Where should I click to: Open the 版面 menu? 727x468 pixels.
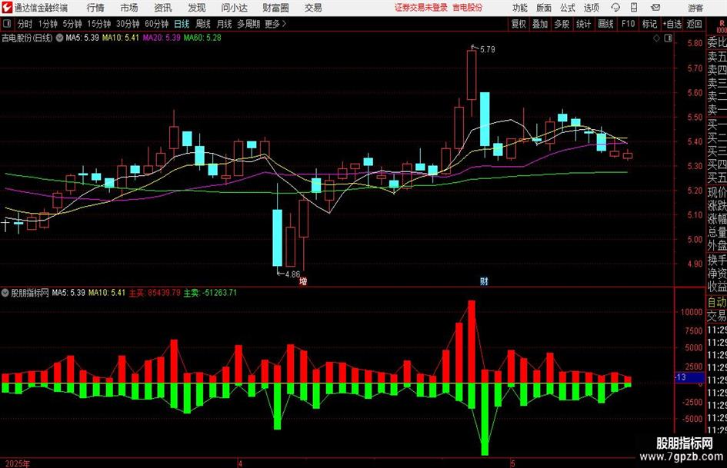point(544,8)
